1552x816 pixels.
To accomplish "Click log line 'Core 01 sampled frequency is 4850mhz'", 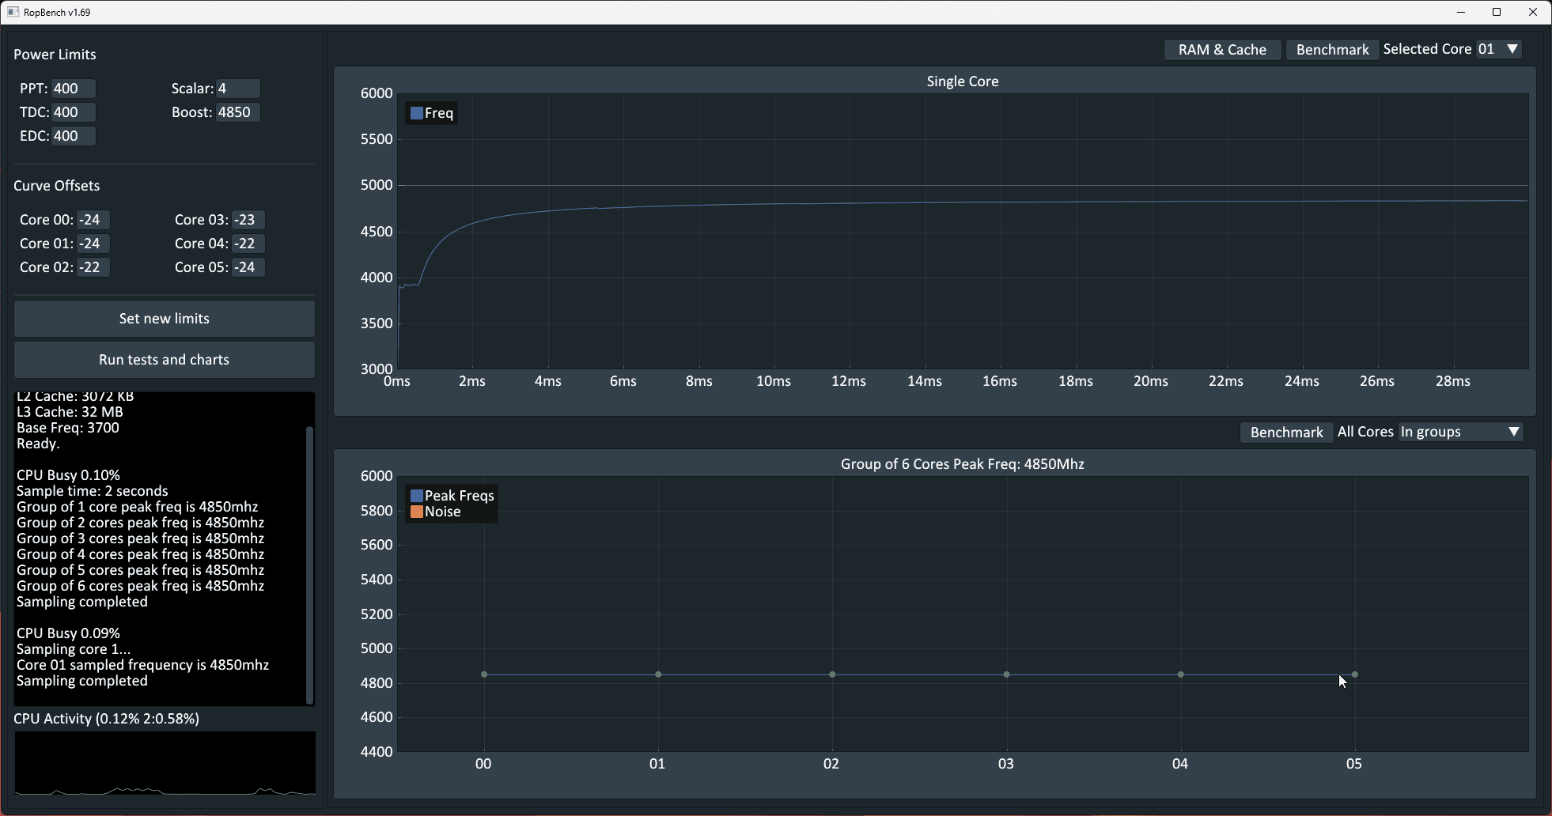I will coord(143,665).
